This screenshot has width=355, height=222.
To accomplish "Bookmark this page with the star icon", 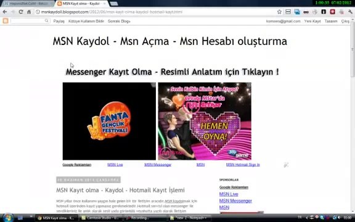I will point(279,12).
